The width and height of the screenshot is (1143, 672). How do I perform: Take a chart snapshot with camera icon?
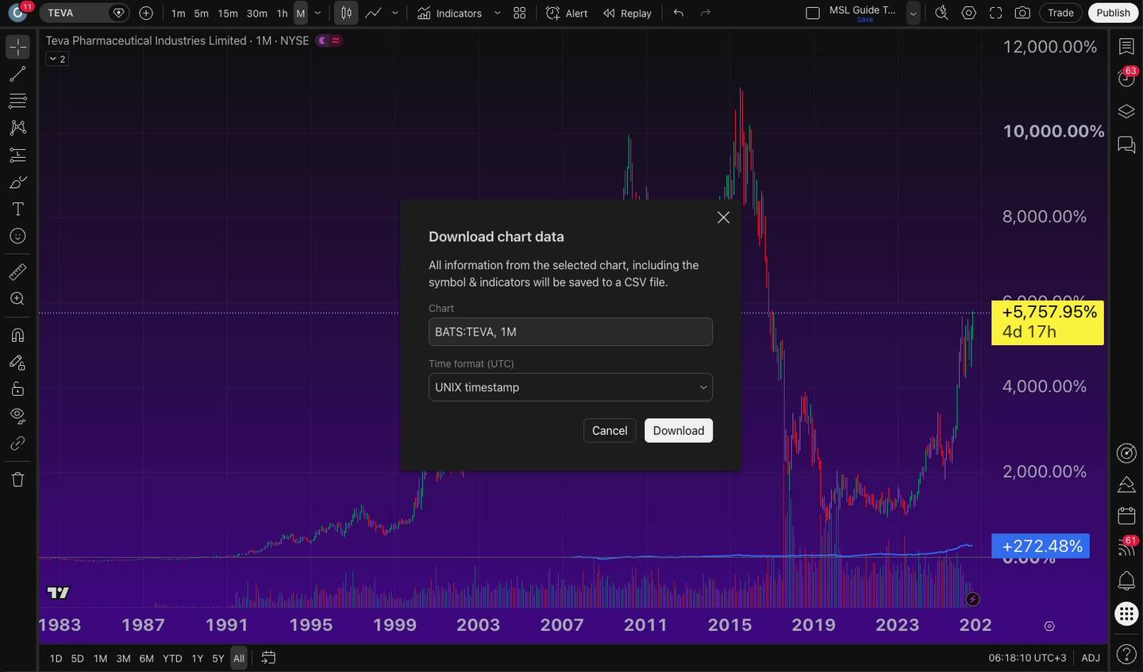[1022, 13]
